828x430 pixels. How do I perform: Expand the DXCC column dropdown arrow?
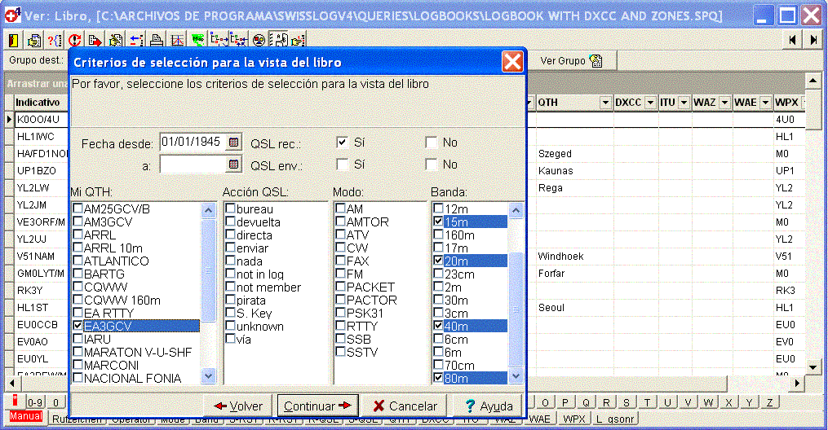click(649, 103)
